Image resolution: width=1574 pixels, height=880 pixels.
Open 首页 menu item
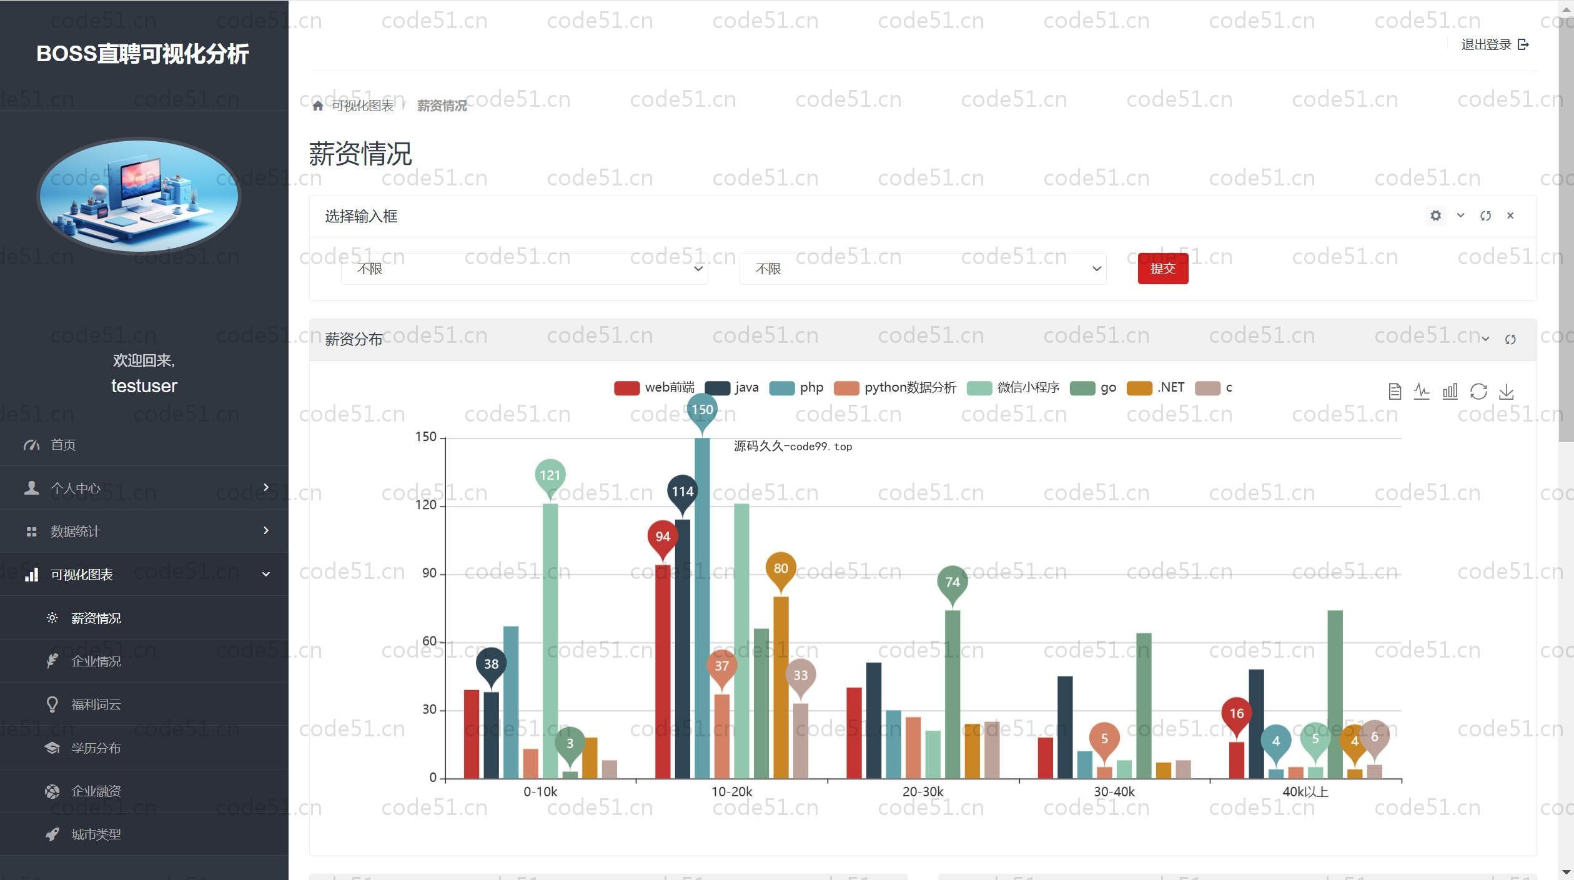pos(144,445)
